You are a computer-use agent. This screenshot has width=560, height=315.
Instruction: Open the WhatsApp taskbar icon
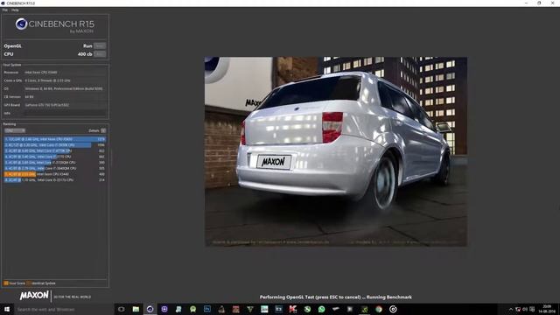pyautogui.click(x=321, y=309)
